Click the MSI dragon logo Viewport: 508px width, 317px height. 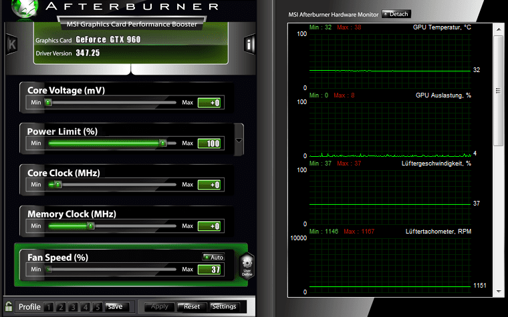point(25,9)
